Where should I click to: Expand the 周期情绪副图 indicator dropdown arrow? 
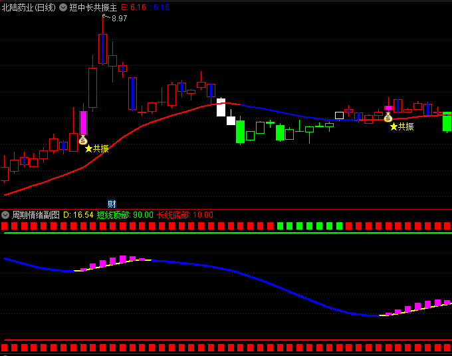pos(5,215)
